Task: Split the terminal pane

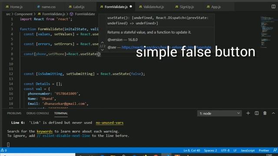Action: point(257,113)
